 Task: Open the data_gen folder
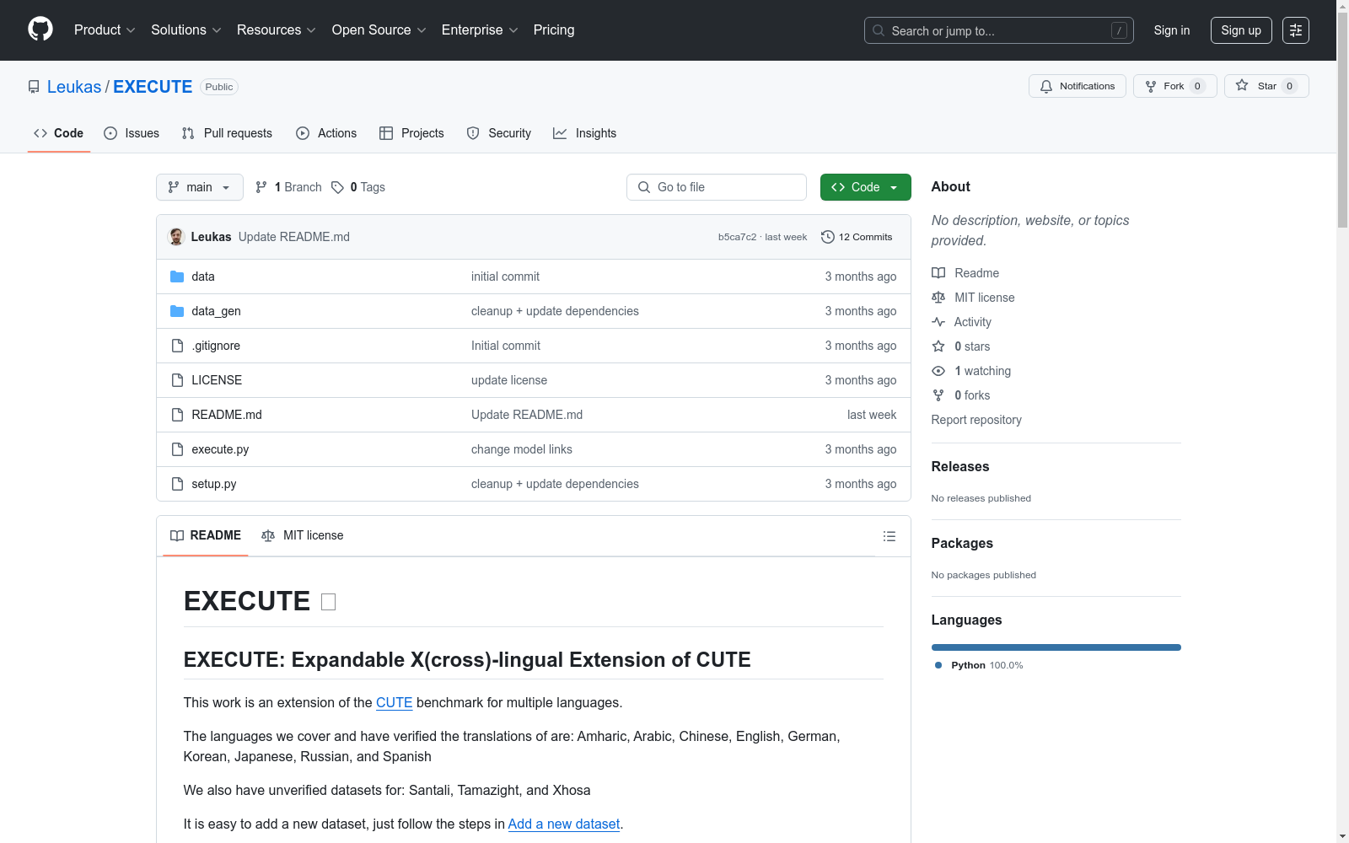(217, 311)
